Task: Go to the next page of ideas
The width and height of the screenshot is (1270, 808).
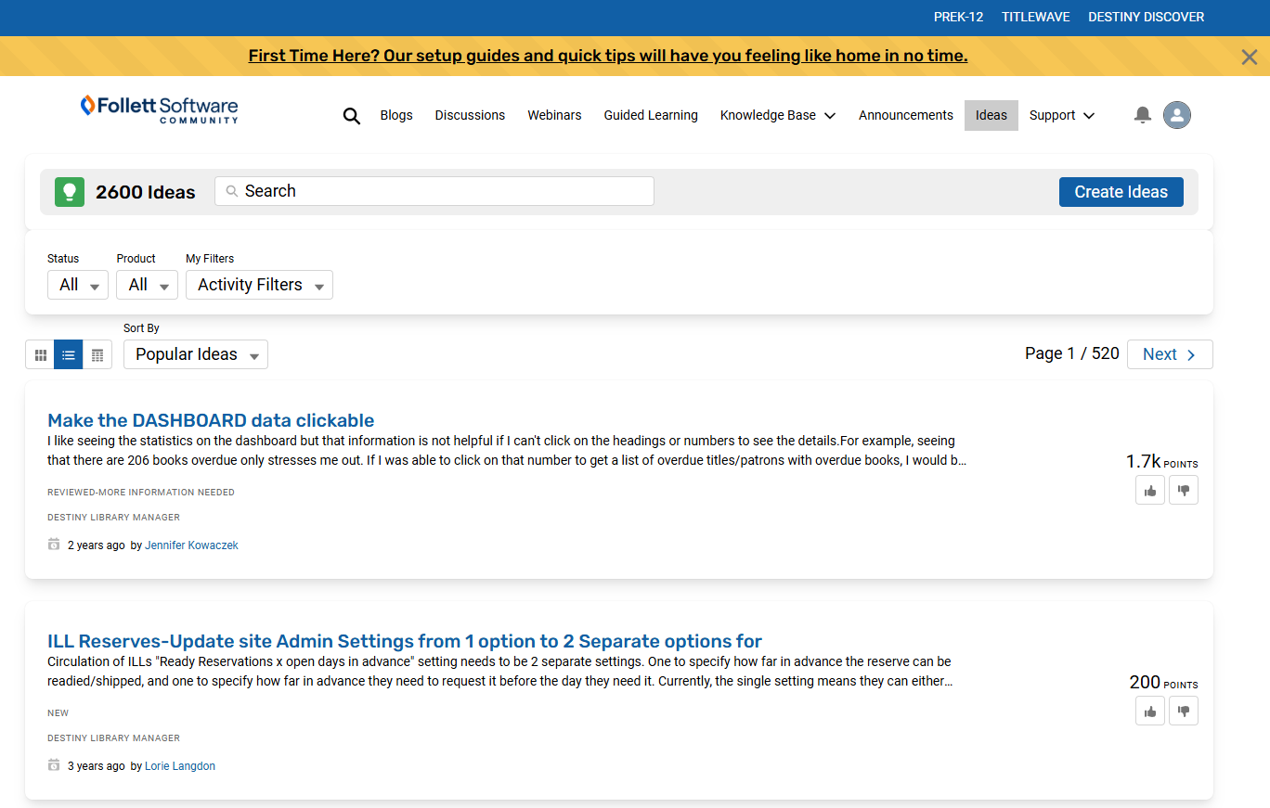Action: 1169,353
